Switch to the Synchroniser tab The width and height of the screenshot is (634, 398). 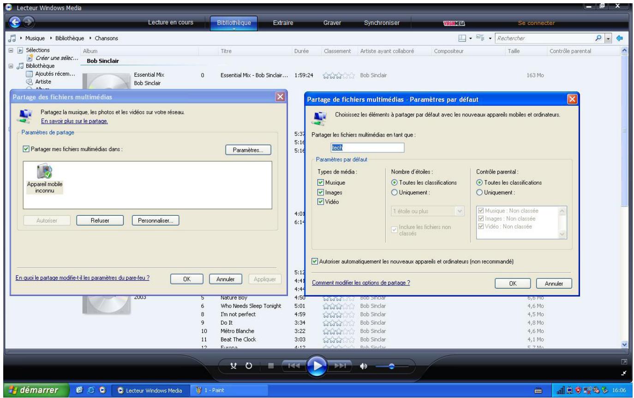coord(382,23)
